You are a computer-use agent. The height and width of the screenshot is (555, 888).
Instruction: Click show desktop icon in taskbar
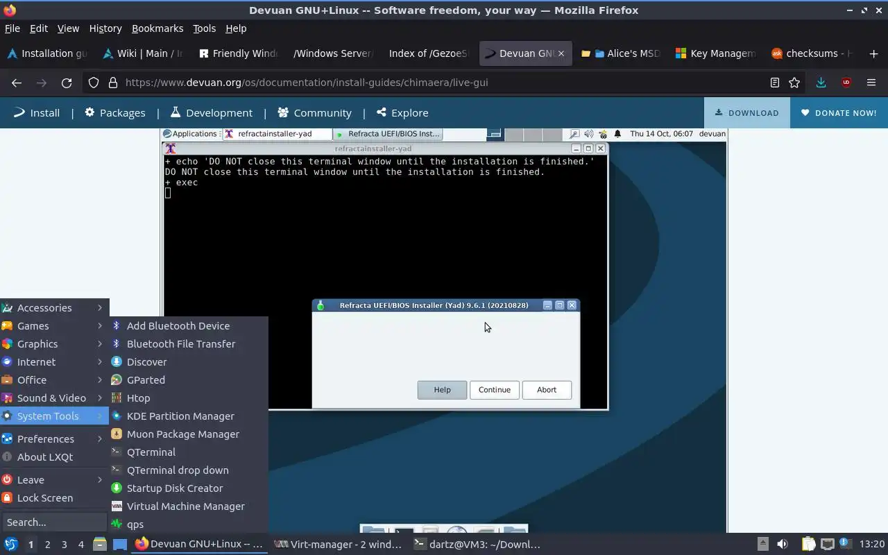click(x=120, y=544)
